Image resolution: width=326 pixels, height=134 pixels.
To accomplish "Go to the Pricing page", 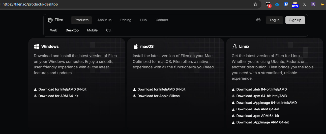I will coord(126,20).
